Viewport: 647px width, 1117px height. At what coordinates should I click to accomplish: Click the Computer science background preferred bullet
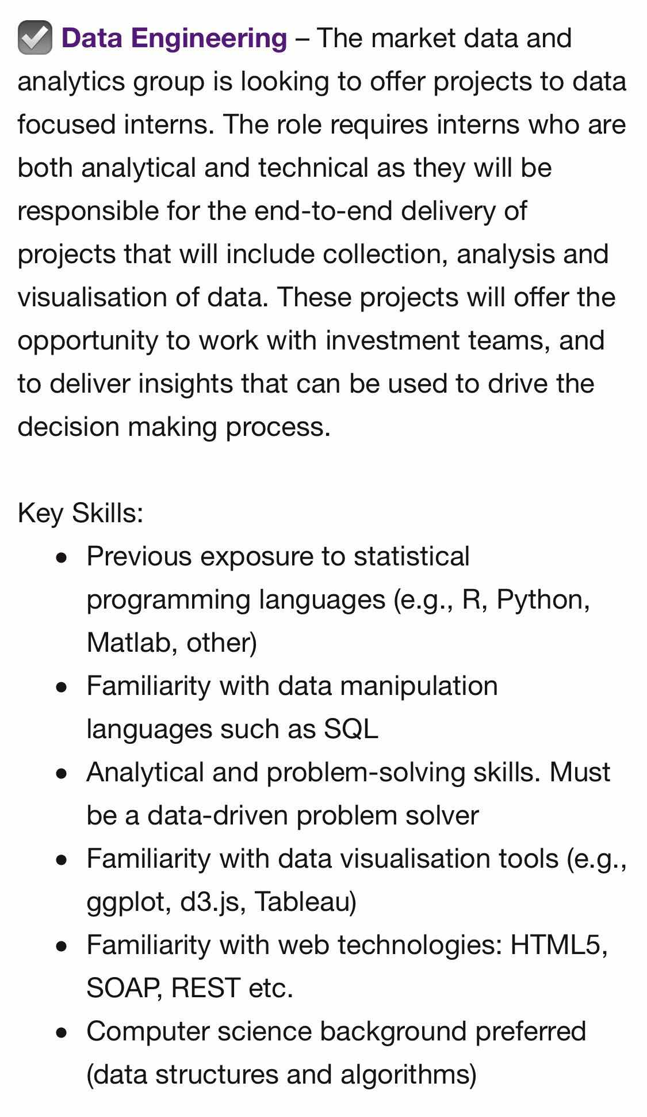point(336,1031)
